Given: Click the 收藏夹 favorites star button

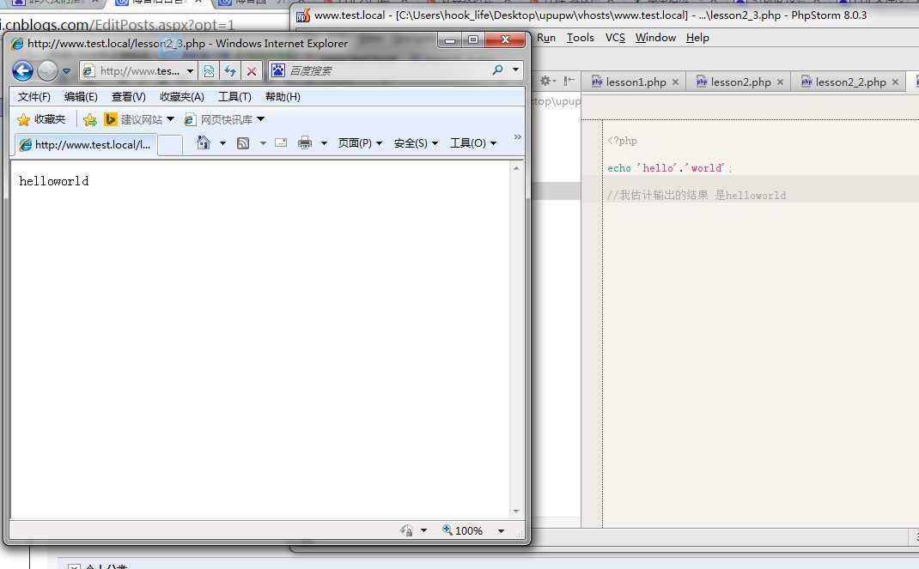Looking at the screenshot, I should (41, 119).
